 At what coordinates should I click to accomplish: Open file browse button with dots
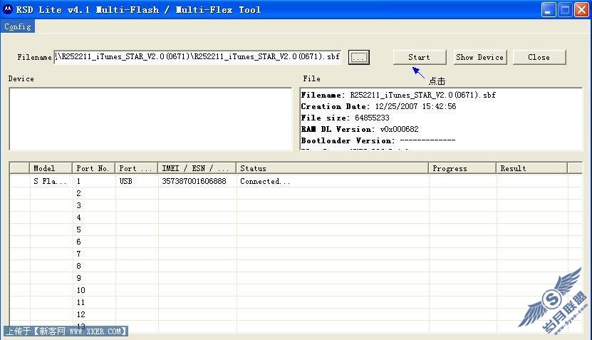[x=358, y=58]
